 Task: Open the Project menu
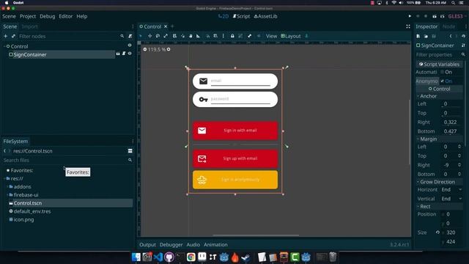(28, 16)
